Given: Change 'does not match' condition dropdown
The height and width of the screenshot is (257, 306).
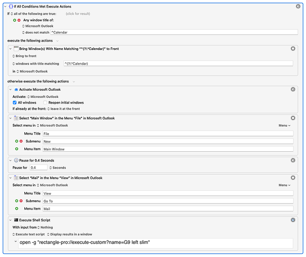Looking at the screenshot, I should [x=36, y=33].
